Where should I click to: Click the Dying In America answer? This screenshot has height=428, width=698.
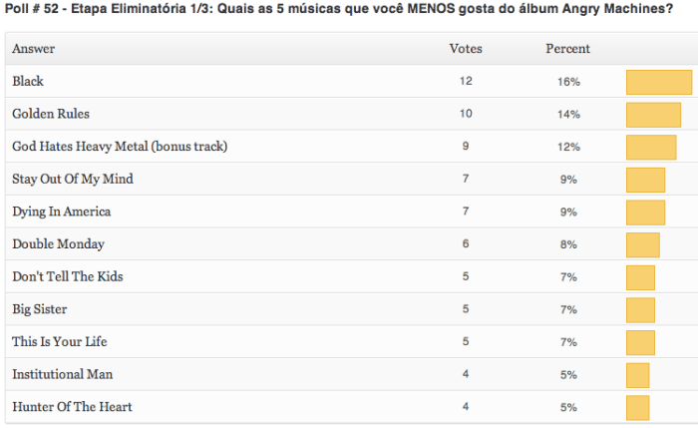(61, 212)
